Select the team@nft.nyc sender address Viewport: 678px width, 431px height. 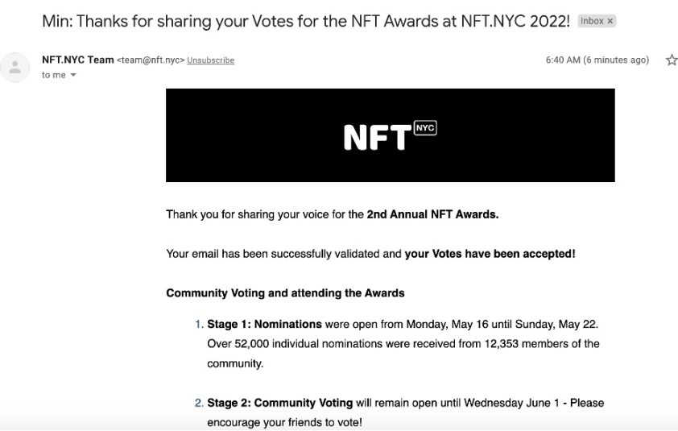click(151, 60)
